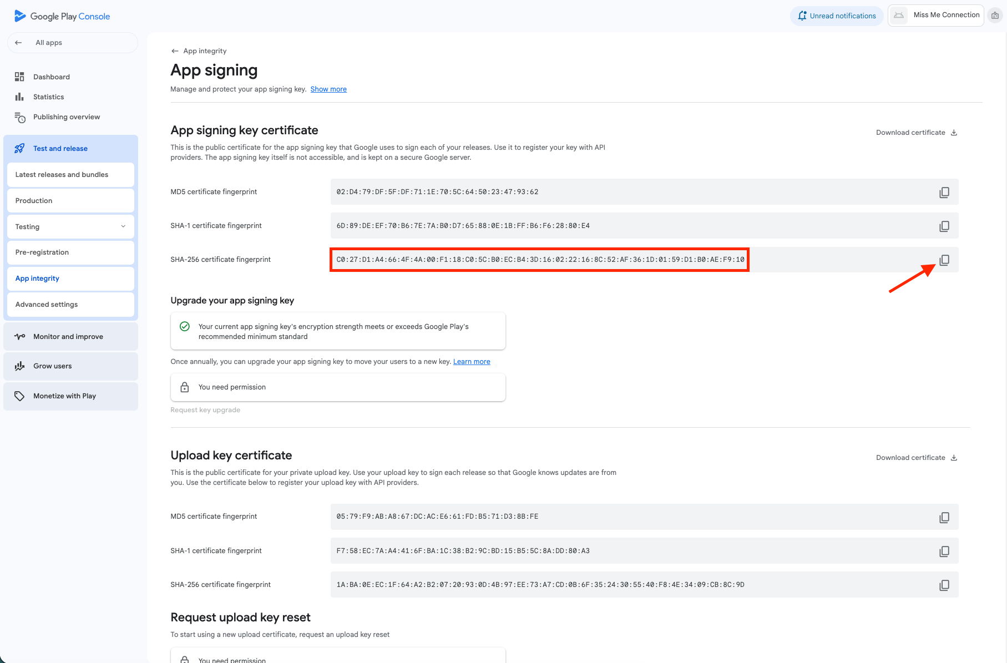Download the app signing key certificate
This screenshot has width=1007, height=663.
pyautogui.click(x=917, y=133)
